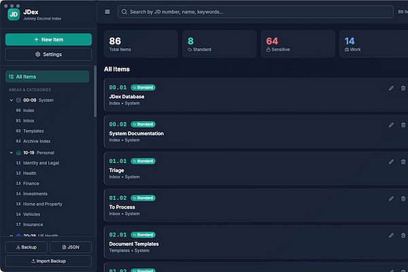The width and height of the screenshot is (408, 272).
Task: Click the 02.01 item number
Action: pos(118,235)
